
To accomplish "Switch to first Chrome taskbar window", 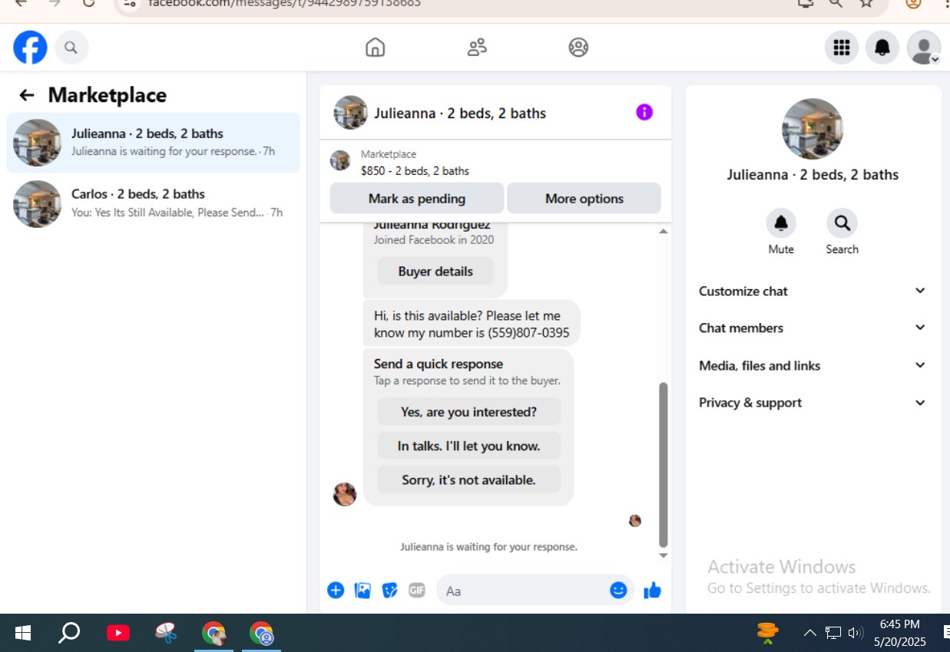I will point(214,633).
